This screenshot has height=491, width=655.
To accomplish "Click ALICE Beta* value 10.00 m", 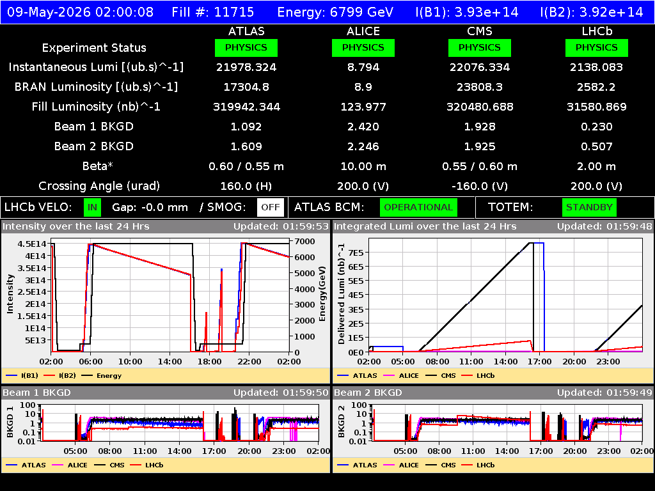I will click(363, 166).
